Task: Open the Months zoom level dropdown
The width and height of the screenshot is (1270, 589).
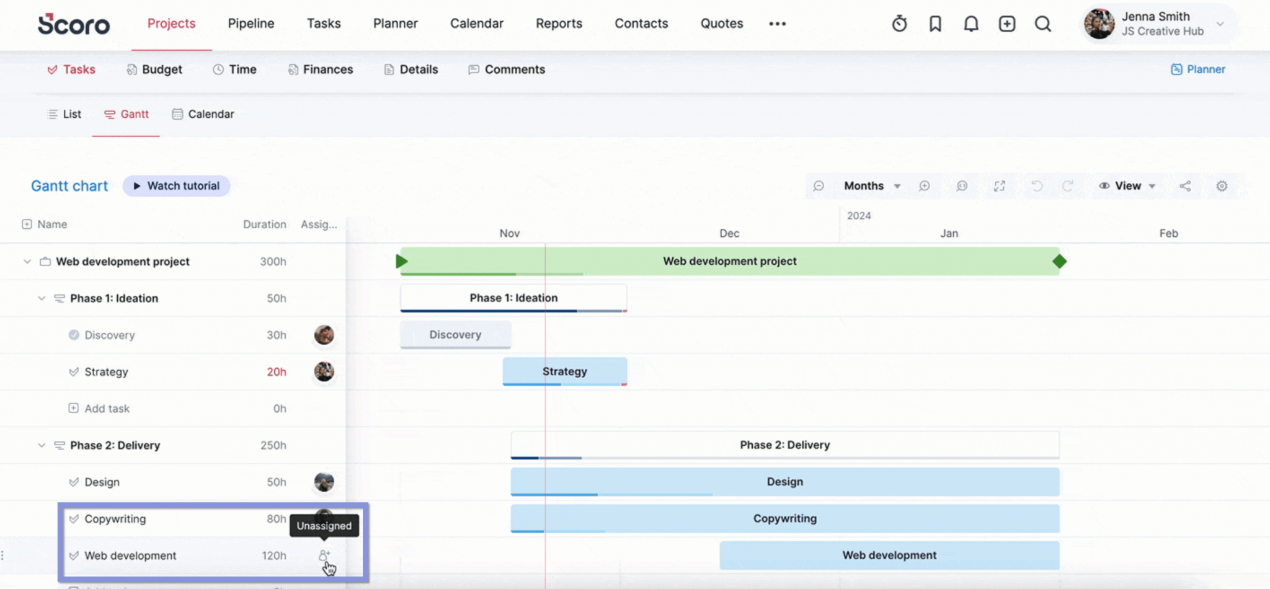Action: coord(868,185)
